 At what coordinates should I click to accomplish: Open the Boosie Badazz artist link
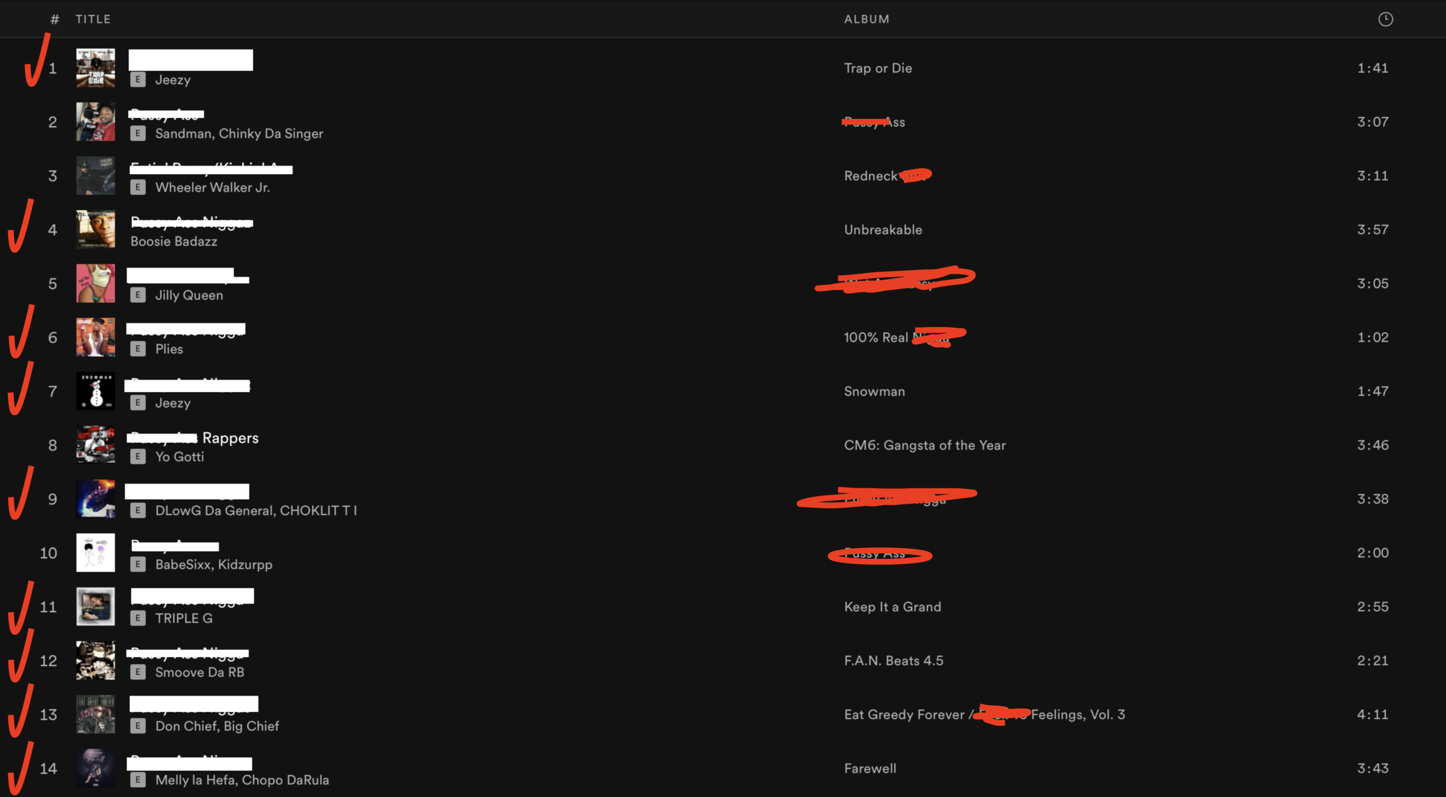(174, 241)
